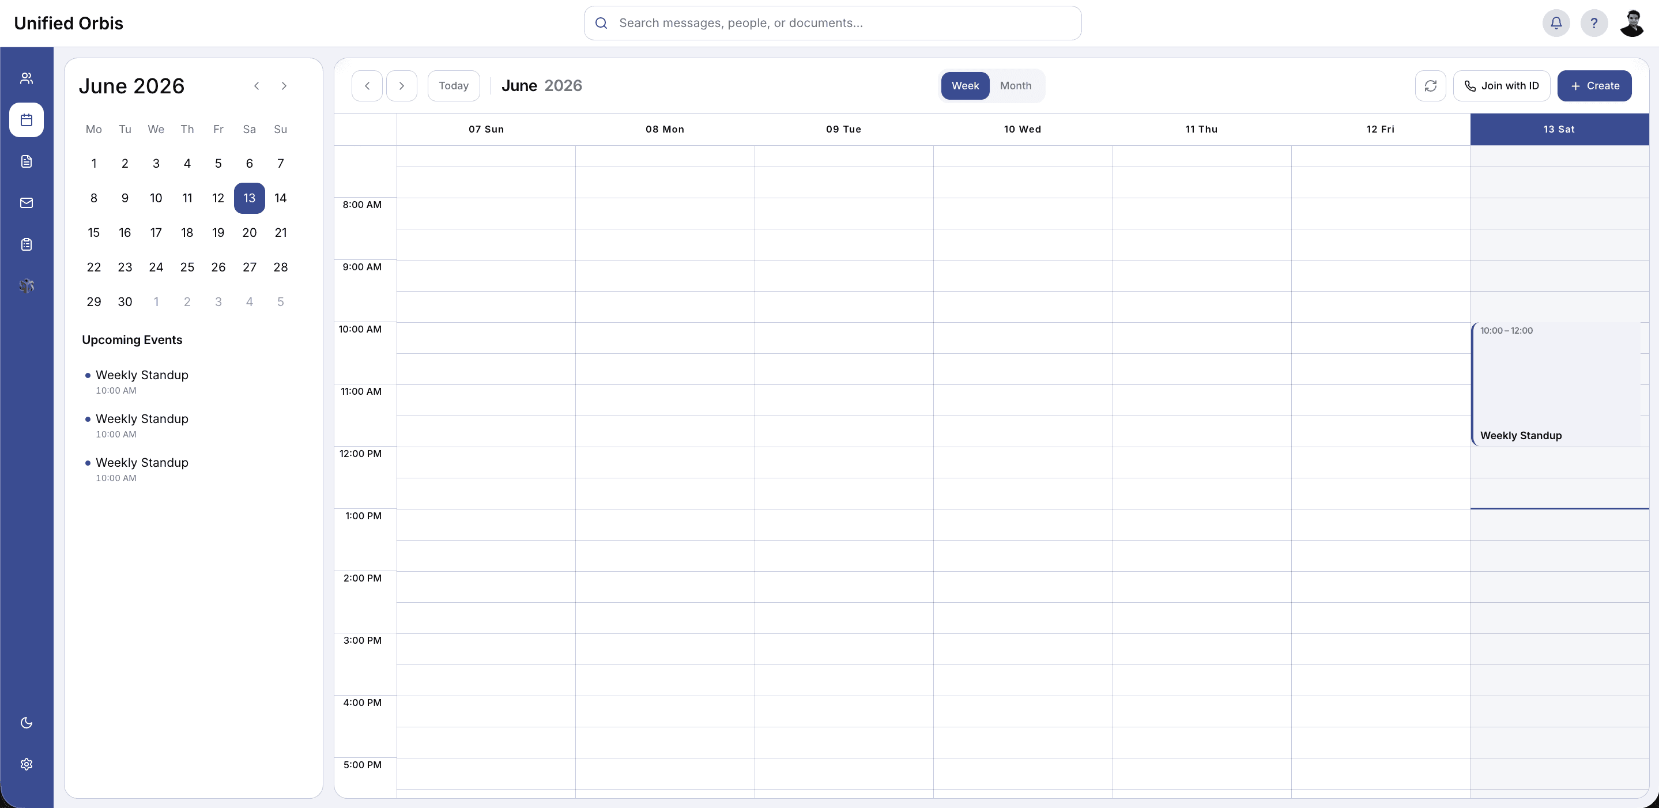Select June 17 in mini calendar
1659x808 pixels.
click(x=156, y=233)
